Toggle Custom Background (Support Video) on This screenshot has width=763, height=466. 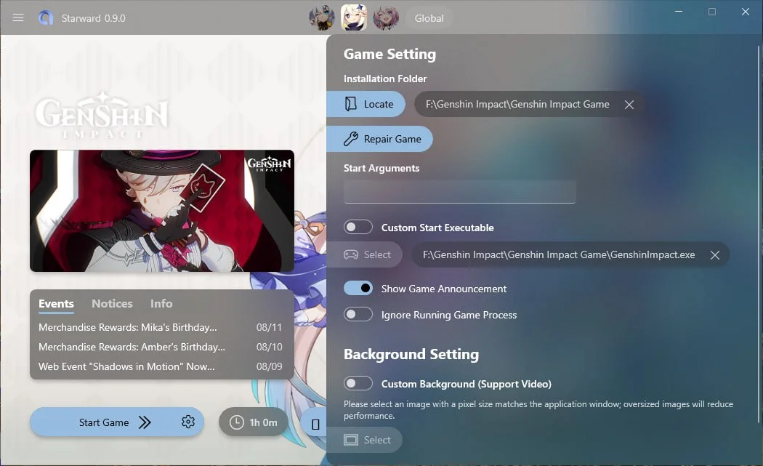click(358, 384)
